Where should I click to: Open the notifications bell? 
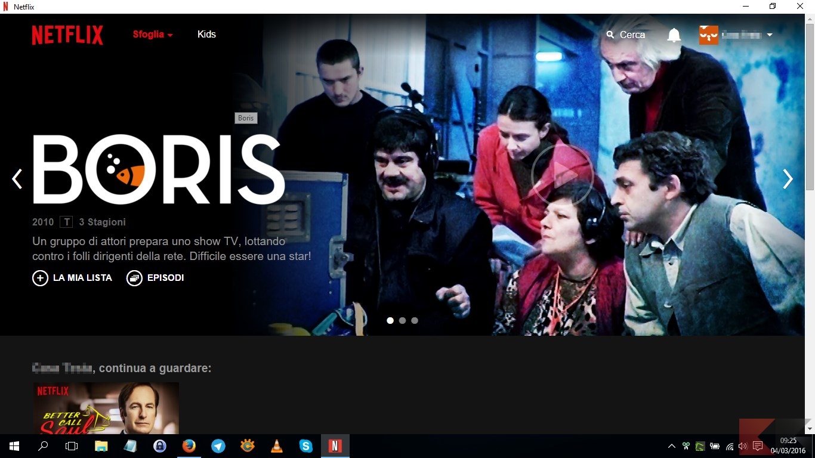pos(674,35)
